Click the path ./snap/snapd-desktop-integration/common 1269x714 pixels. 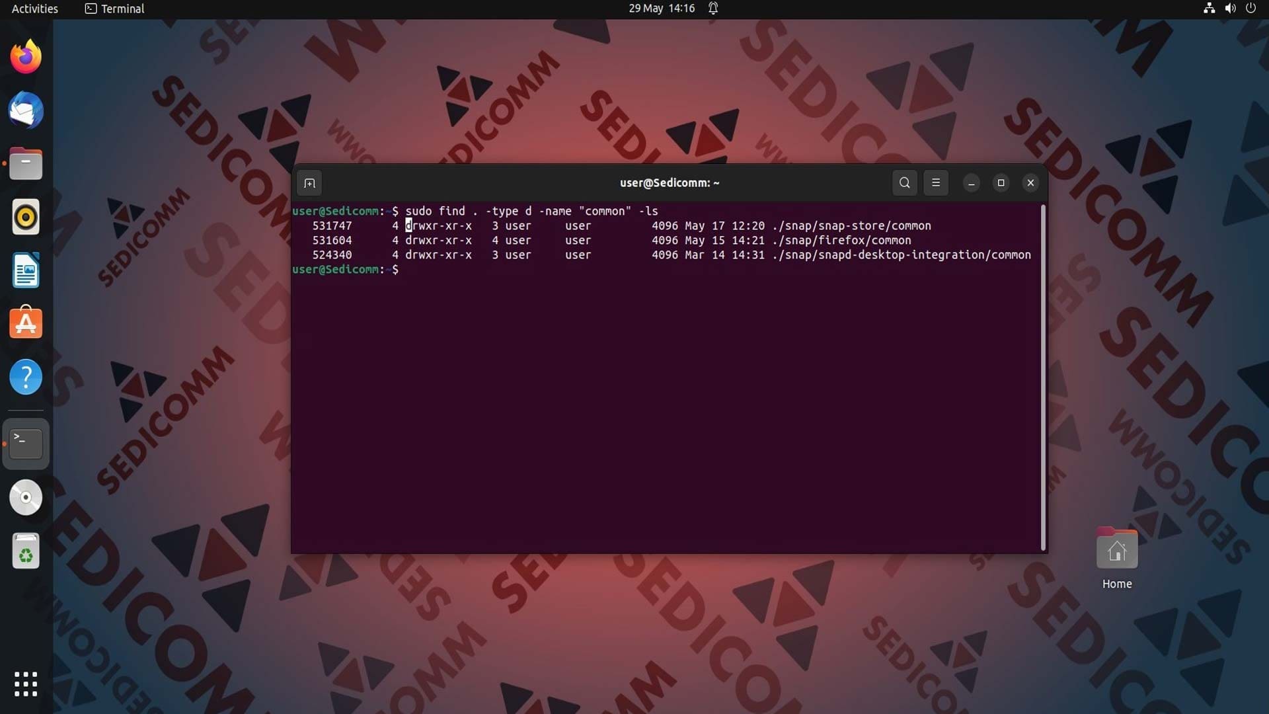(x=902, y=255)
